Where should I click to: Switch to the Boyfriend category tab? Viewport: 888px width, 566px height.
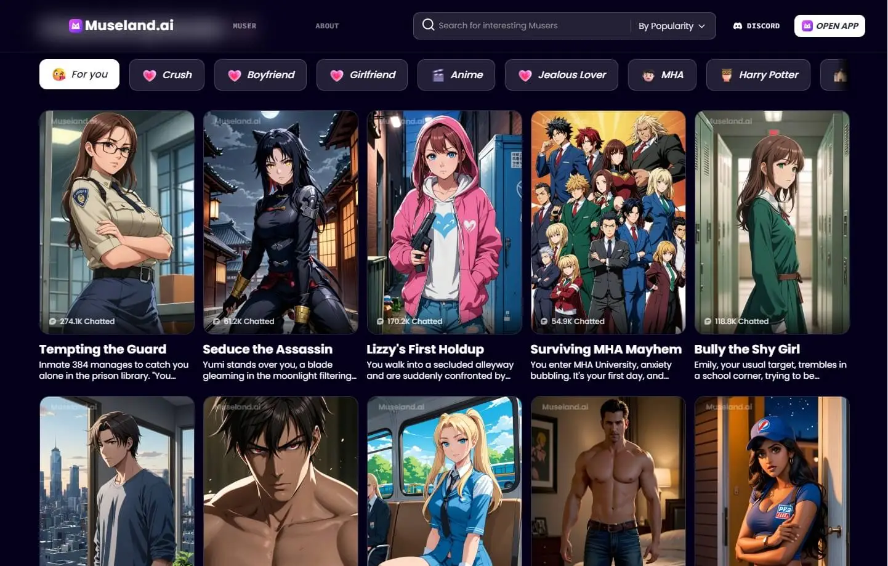click(260, 75)
